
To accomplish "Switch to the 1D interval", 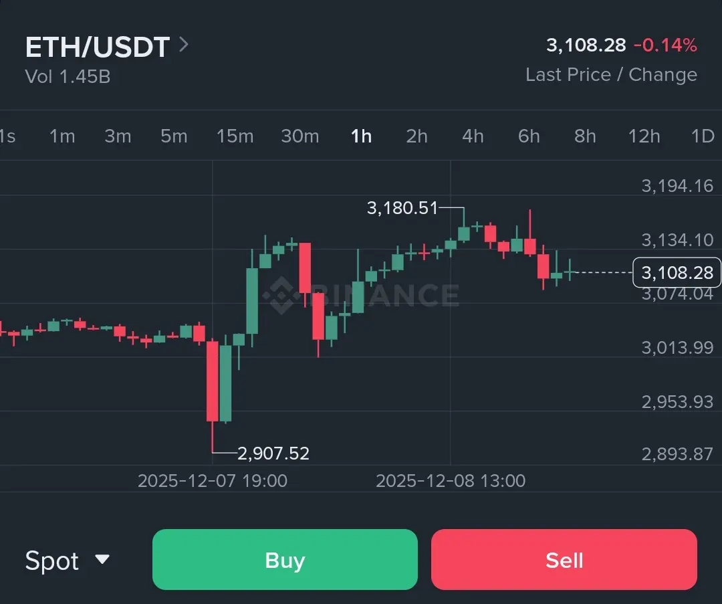I will click(x=703, y=136).
